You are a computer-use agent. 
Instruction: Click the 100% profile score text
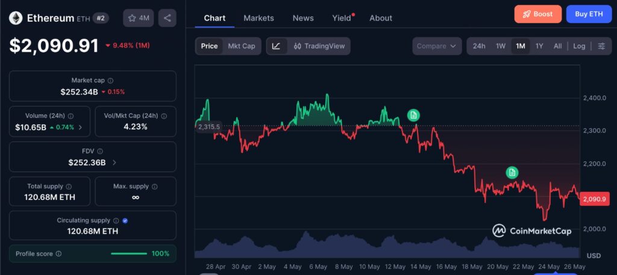pos(160,254)
